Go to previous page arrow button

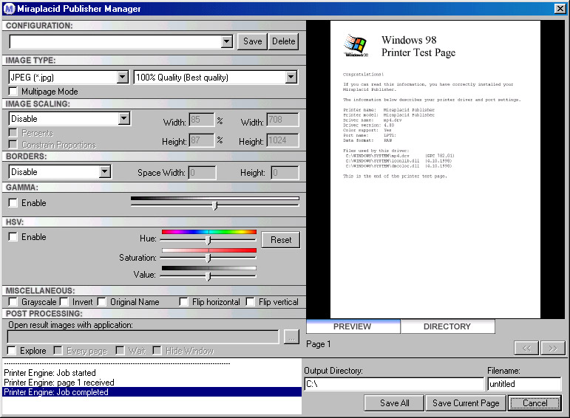click(x=526, y=349)
